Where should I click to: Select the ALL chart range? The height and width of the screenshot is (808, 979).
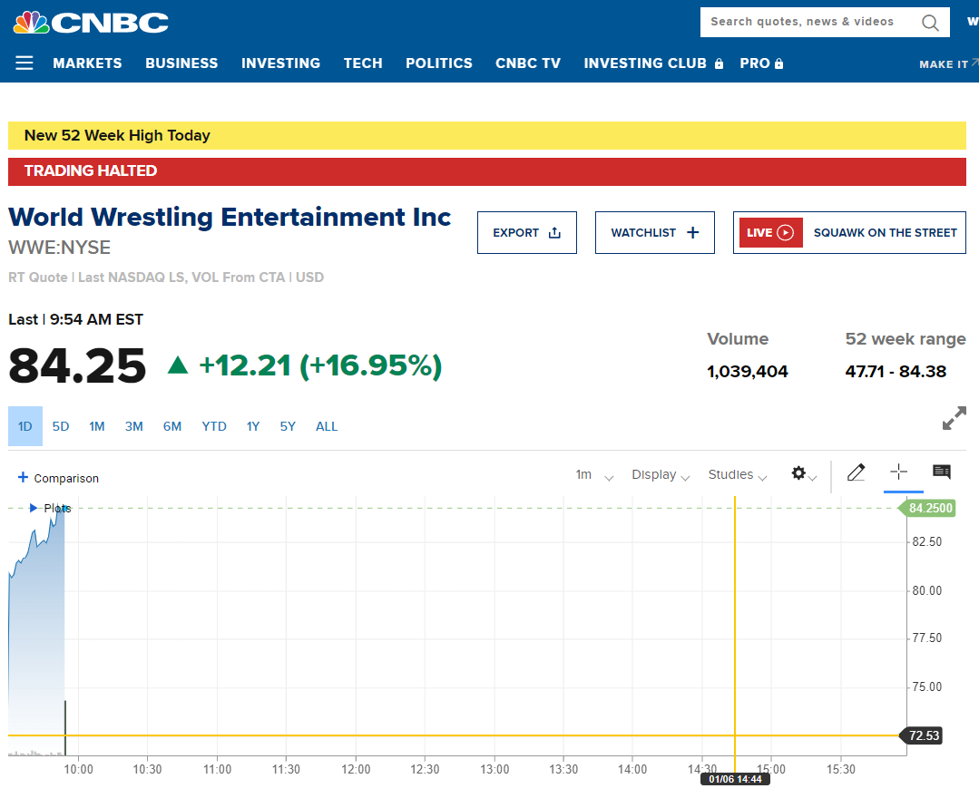pyautogui.click(x=327, y=426)
